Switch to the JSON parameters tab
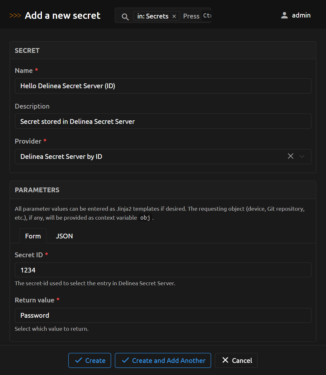 click(64, 236)
